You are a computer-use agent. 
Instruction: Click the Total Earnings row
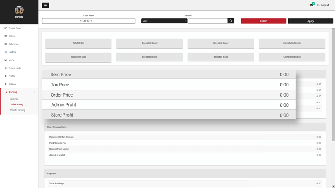tap(185, 183)
